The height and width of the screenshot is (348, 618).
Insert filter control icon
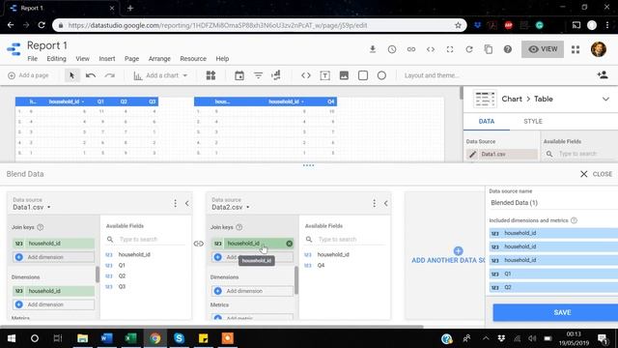258,75
